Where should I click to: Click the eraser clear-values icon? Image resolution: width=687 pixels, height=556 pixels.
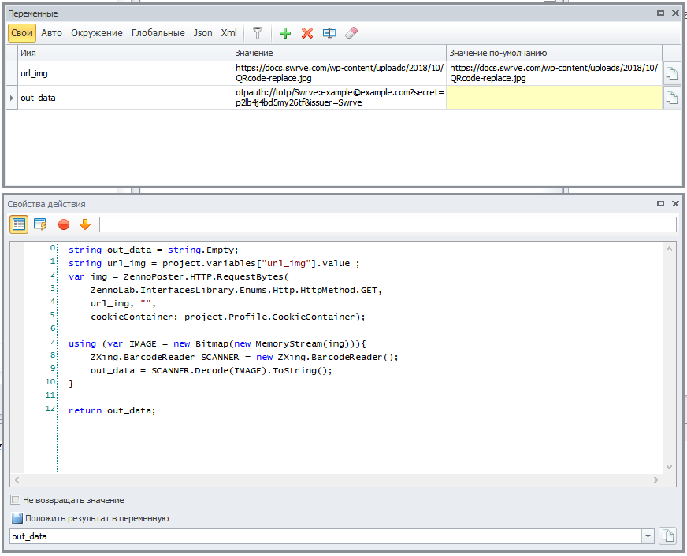pyautogui.click(x=351, y=33)
